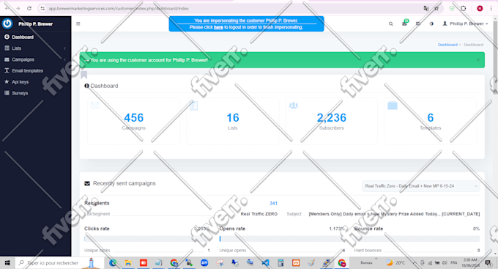Click the clipboard icon on Lists card
498x269 pixels.
(194, 106)
